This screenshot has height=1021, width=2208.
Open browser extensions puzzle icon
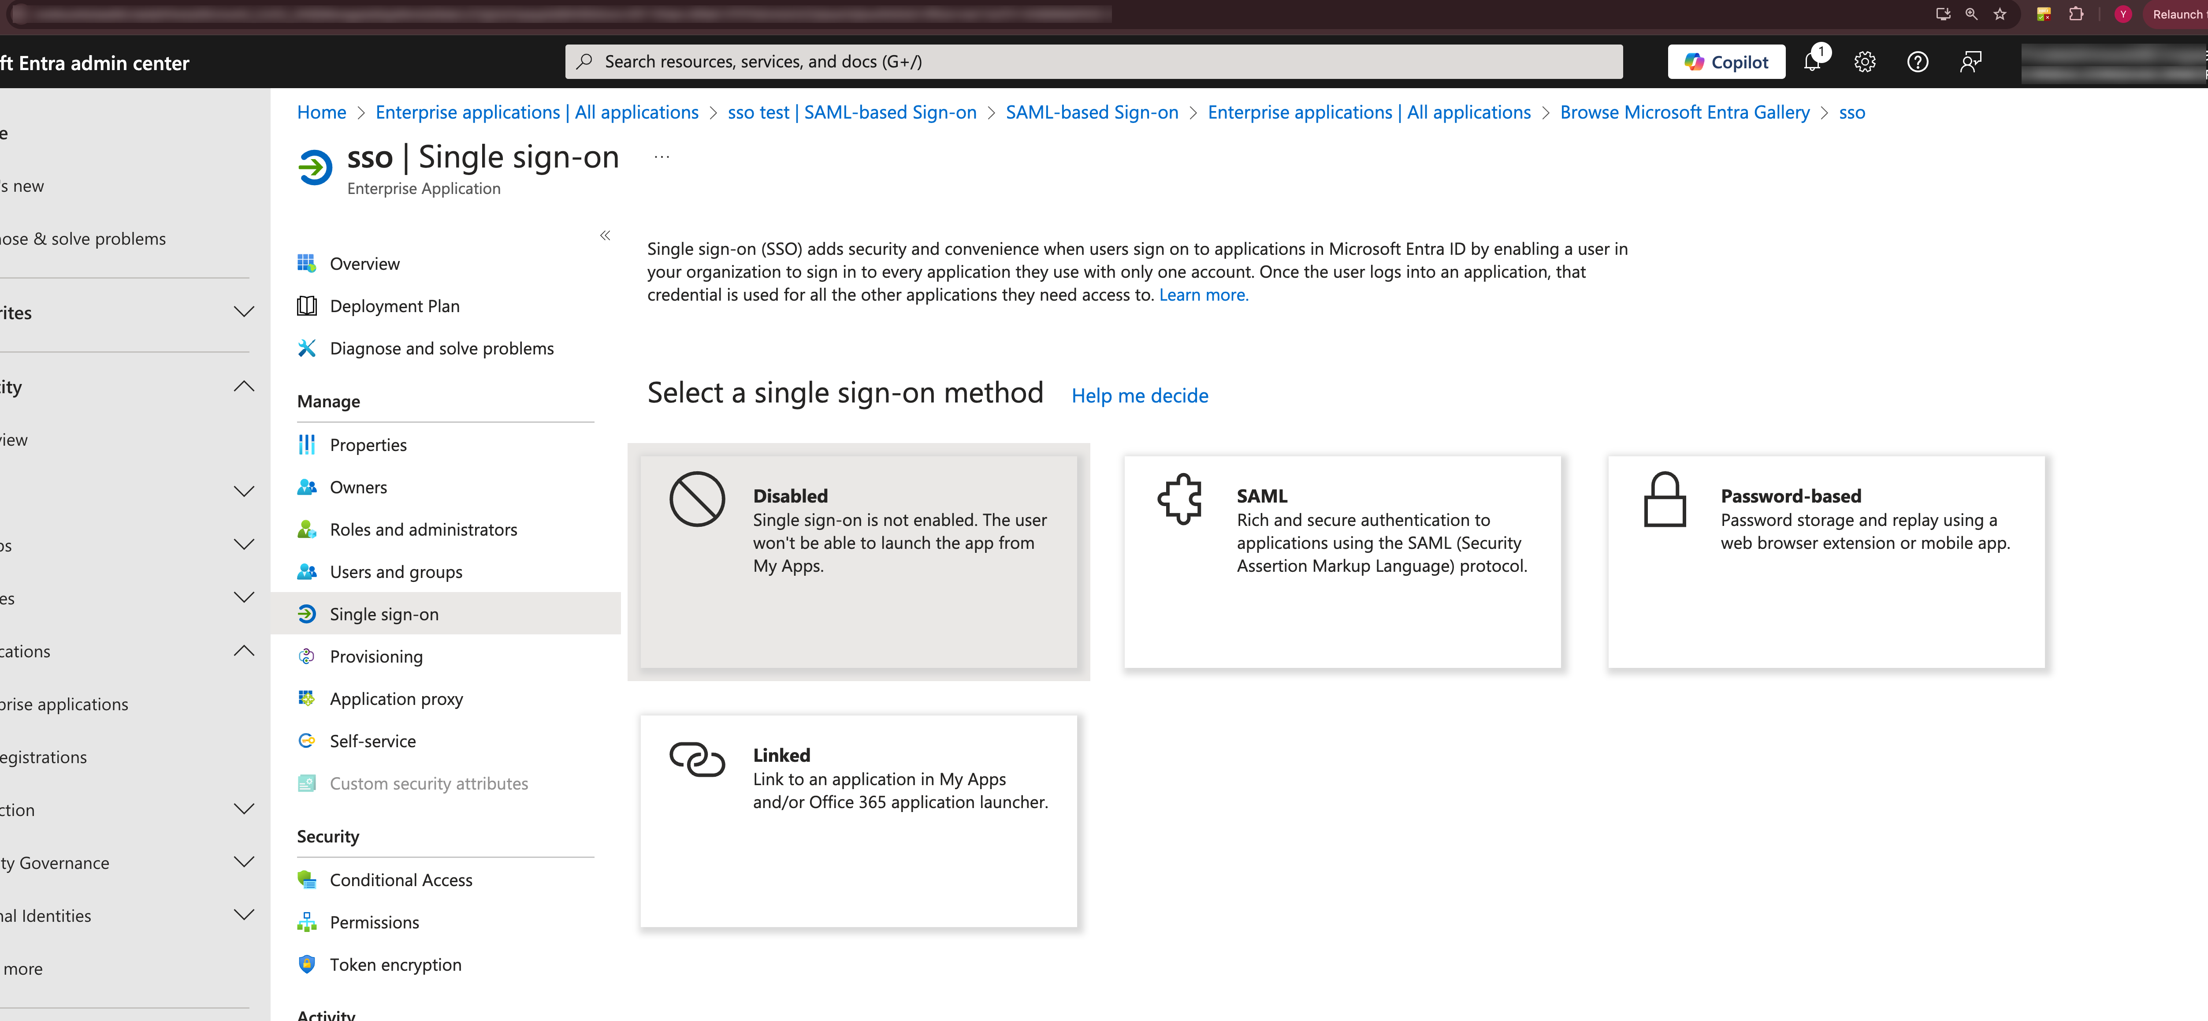(x=2076, y=14)
